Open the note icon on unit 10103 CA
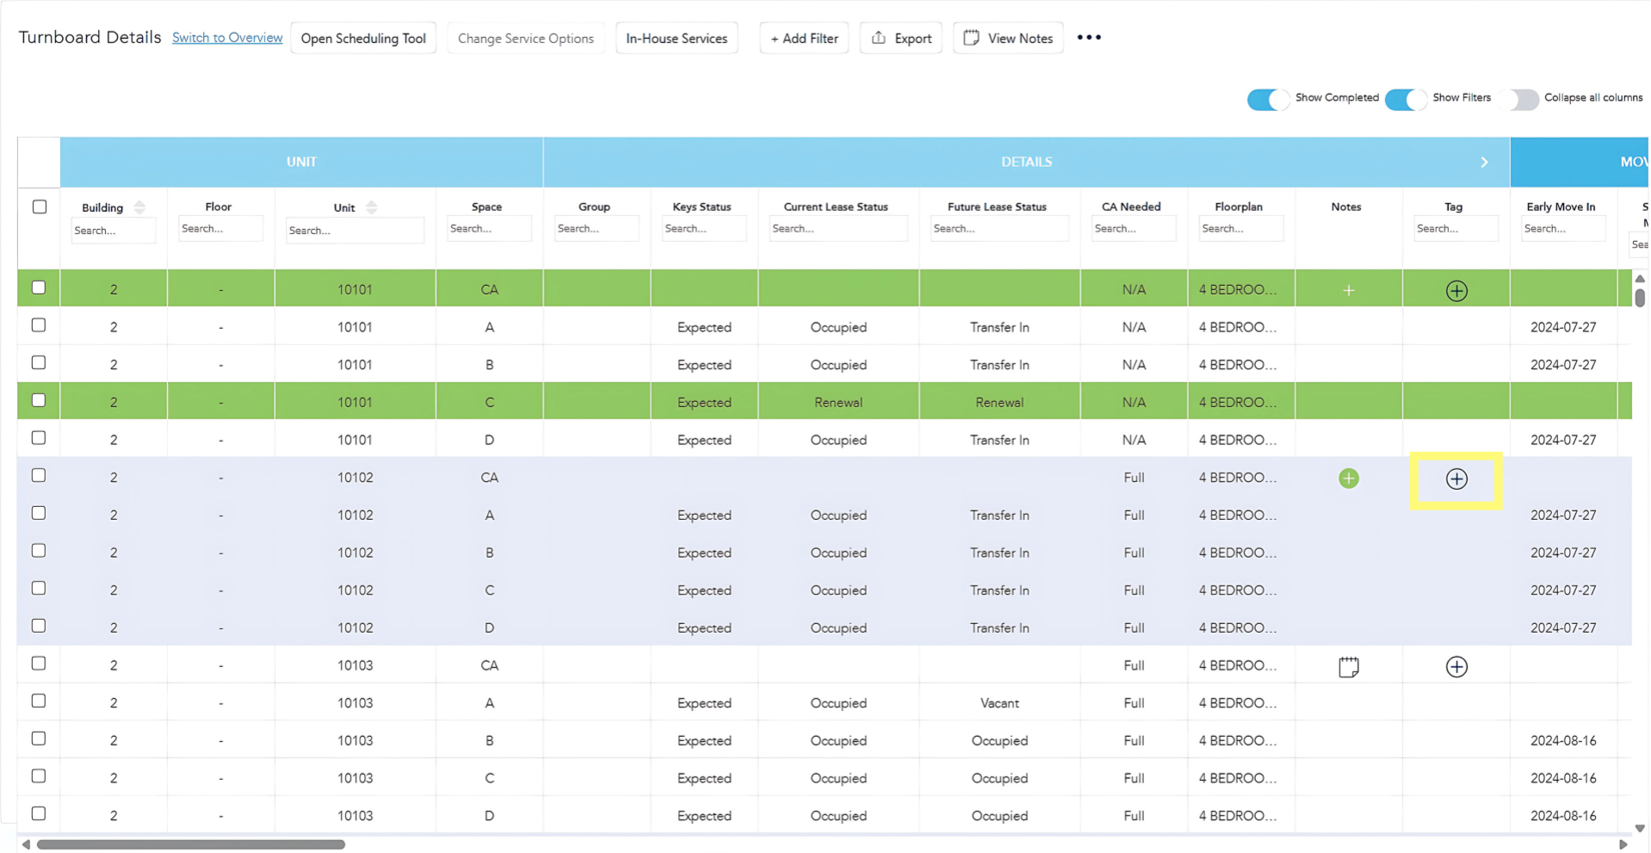This screenshot has height=853, width=1651. pos(1348,666)
